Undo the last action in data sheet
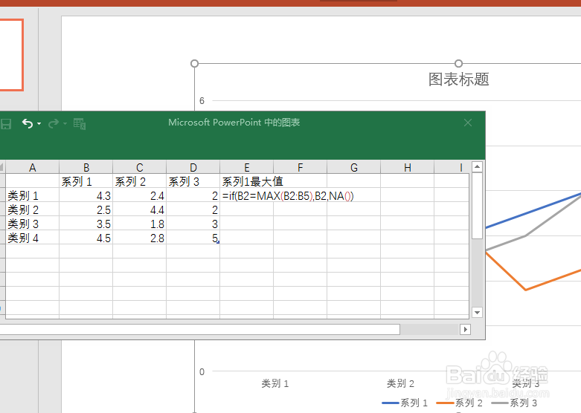 click(x=28, y=123)
